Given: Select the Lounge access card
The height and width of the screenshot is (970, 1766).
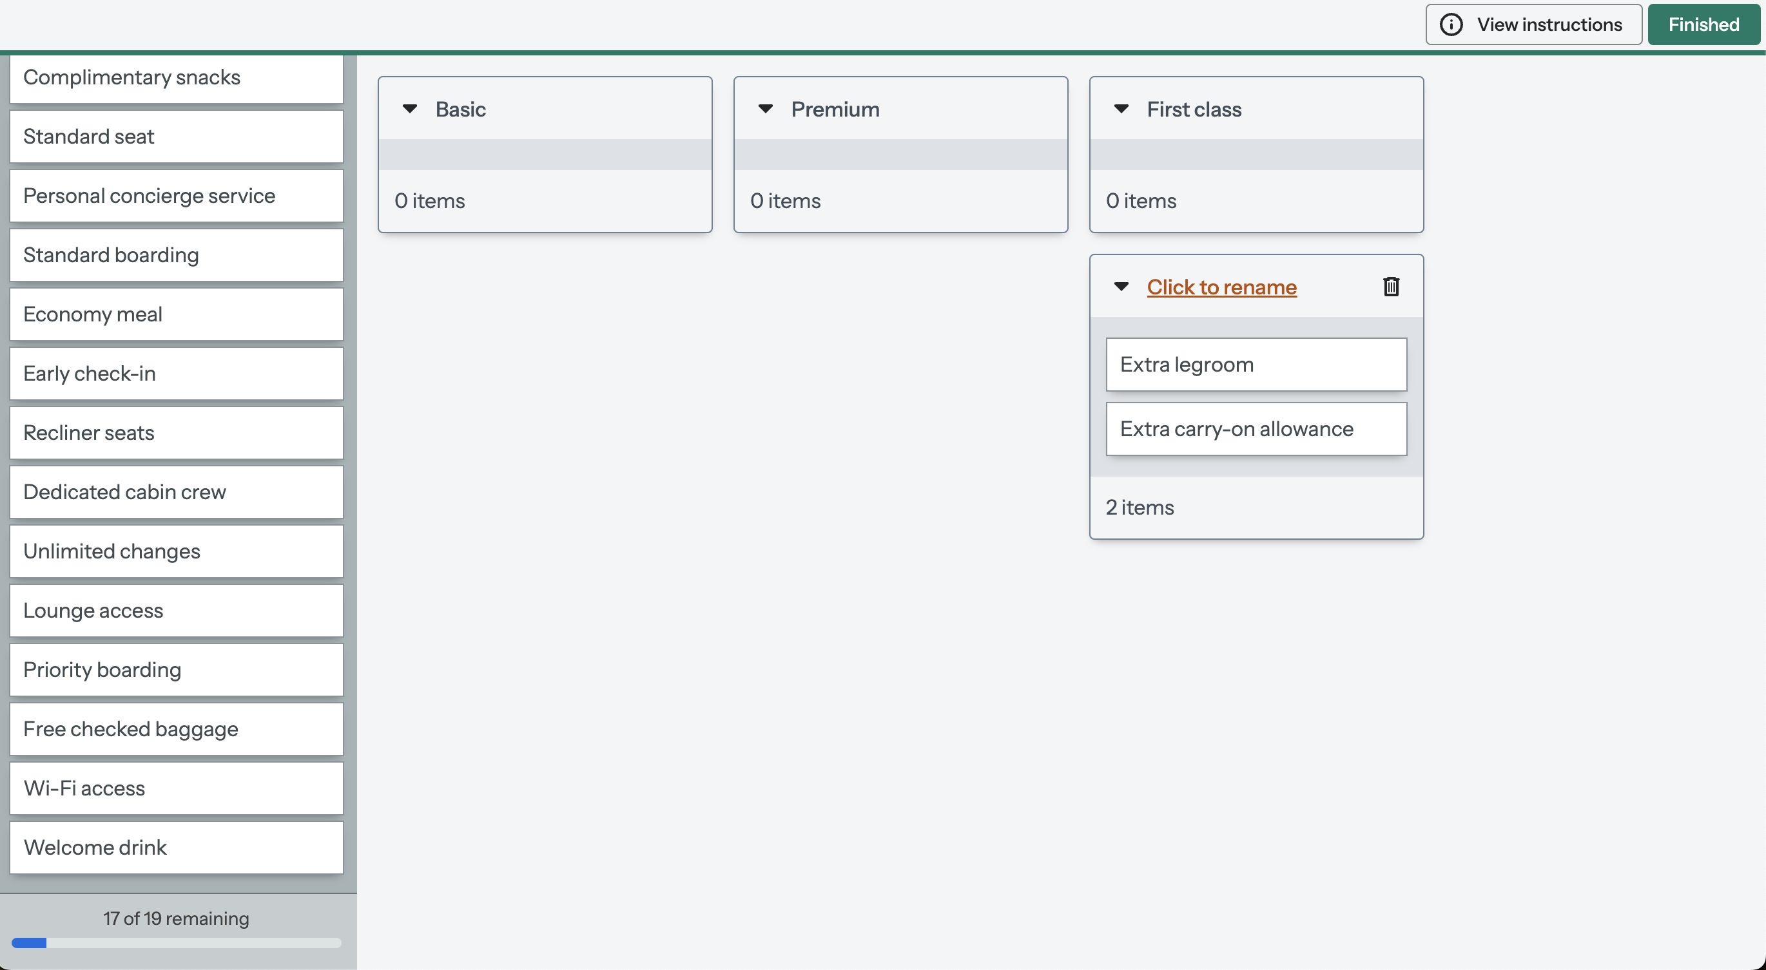Looking at the screenshot, I should pos(176,611).
